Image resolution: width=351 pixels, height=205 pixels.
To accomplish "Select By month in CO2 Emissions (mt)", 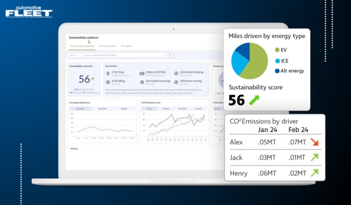I will coord(182,108).
